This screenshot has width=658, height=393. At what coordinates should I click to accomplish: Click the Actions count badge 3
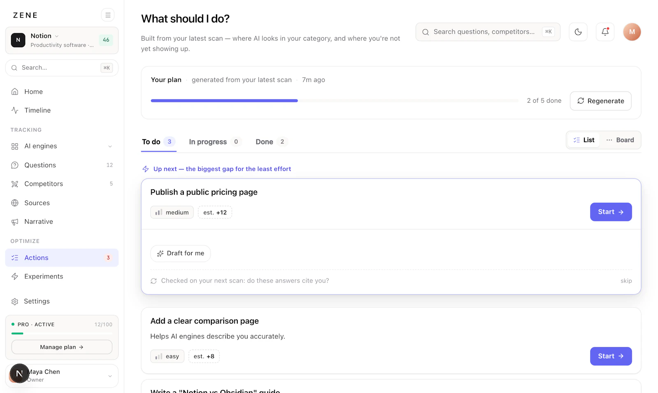pyautogui.click(x=108, y=258)
